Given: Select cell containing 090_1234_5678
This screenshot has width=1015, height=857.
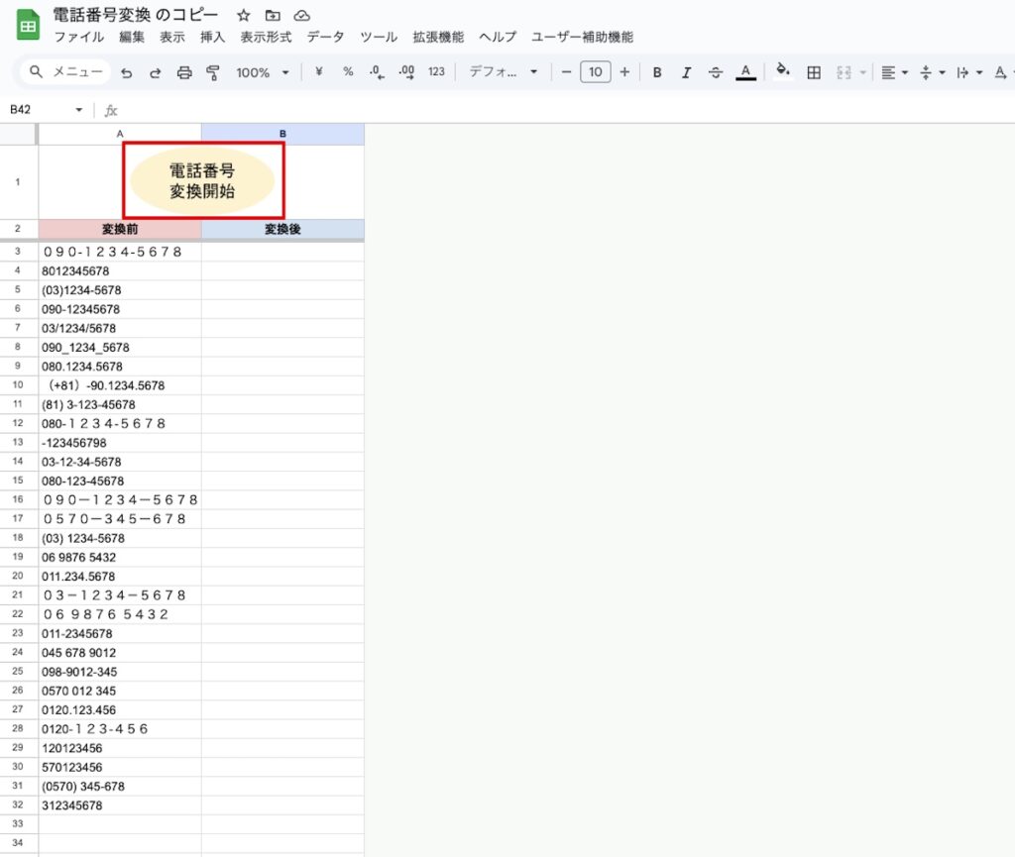Looking at the screenshot, I should point(120,348).
